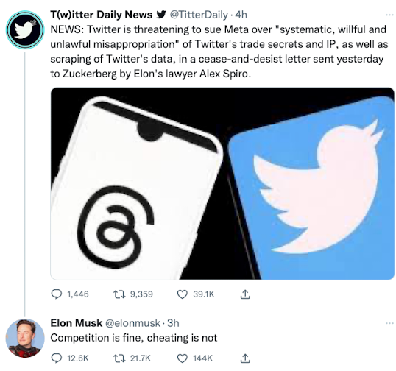Like the TitterDaily news tweet
The width and height of the screenshot is (396, 371).
pos(183,294)
